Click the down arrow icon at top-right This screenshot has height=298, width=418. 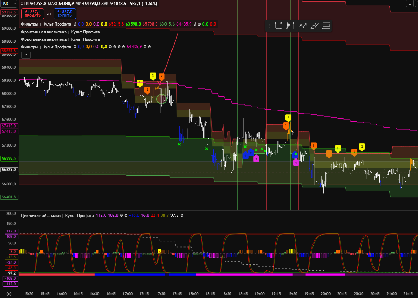[x=410, y=4]
